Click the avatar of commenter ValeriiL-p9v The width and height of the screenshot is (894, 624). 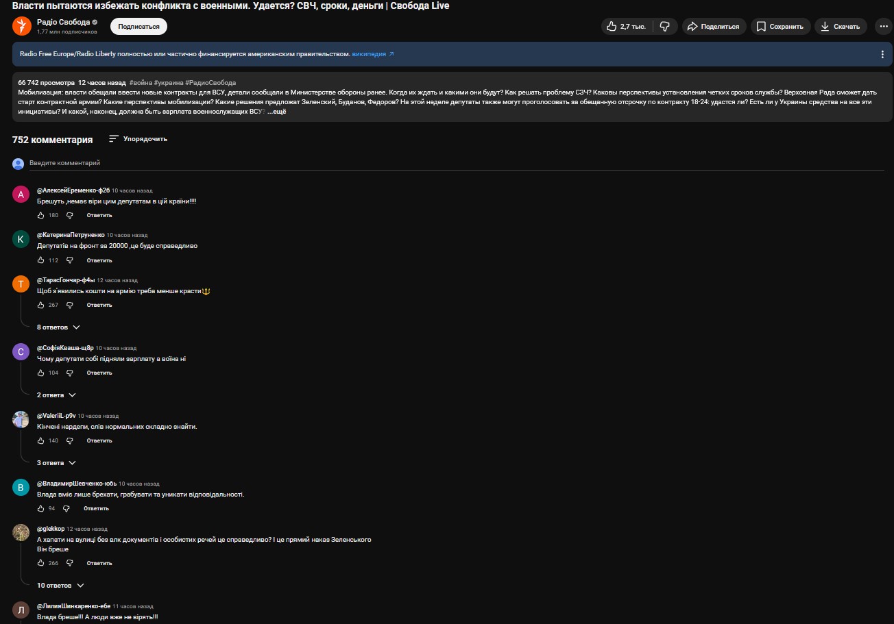[x=21, y=419]
